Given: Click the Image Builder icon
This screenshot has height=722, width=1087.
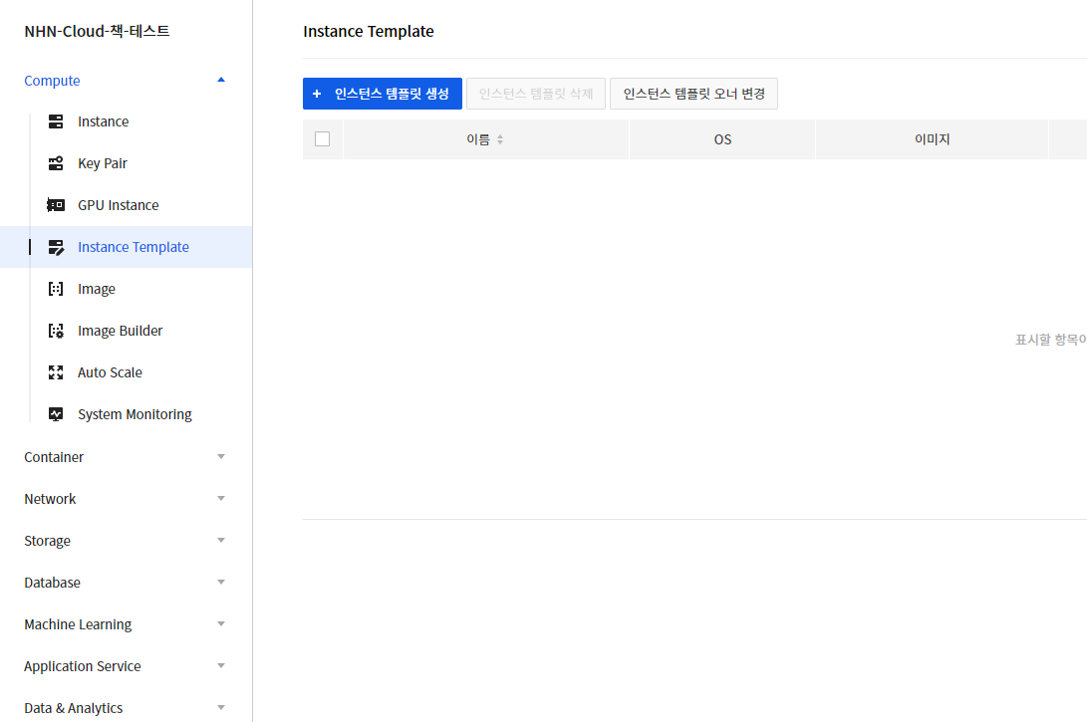Looking at the screenshot, I should pyautogui.click(x=57, y=331).
